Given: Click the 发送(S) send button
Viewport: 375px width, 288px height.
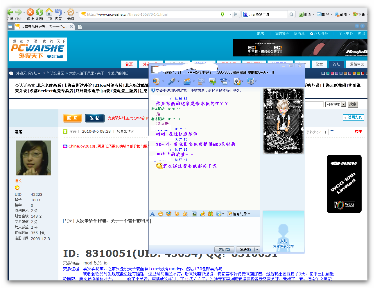Looking at the screenshot, I should coord(245,250).
